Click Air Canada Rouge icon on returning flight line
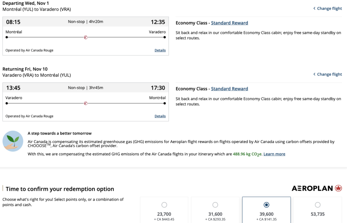 coord(85,103)
